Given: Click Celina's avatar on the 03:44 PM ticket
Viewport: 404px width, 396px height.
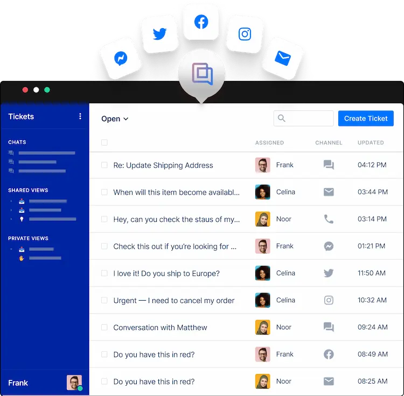Looking at the screenshot, I should 262,192.
